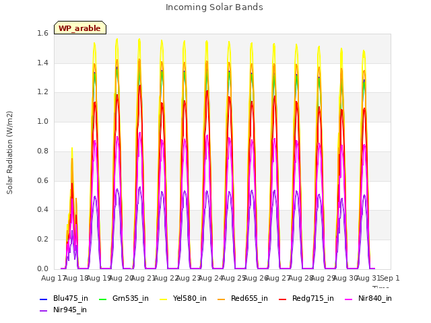Click the purple Nir945_in legend swatch
The width and height of the screenshot is (431, 323).
pos(43,311)
